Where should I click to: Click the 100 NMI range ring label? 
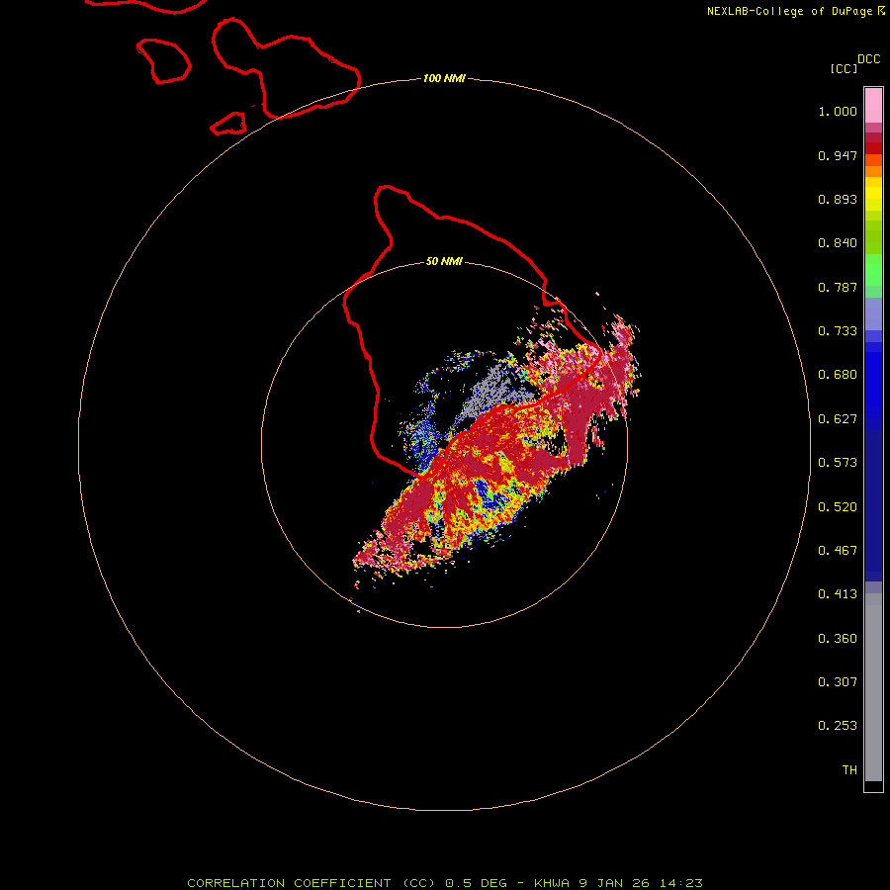tap(444, 78)
